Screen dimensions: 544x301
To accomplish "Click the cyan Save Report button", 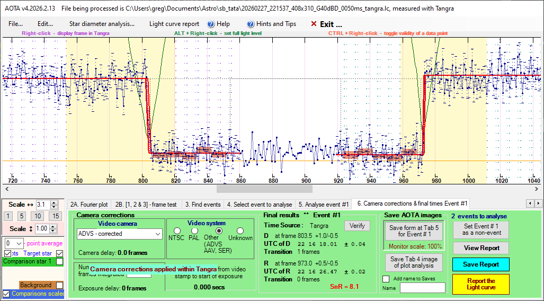I will (x=480, y=264).
